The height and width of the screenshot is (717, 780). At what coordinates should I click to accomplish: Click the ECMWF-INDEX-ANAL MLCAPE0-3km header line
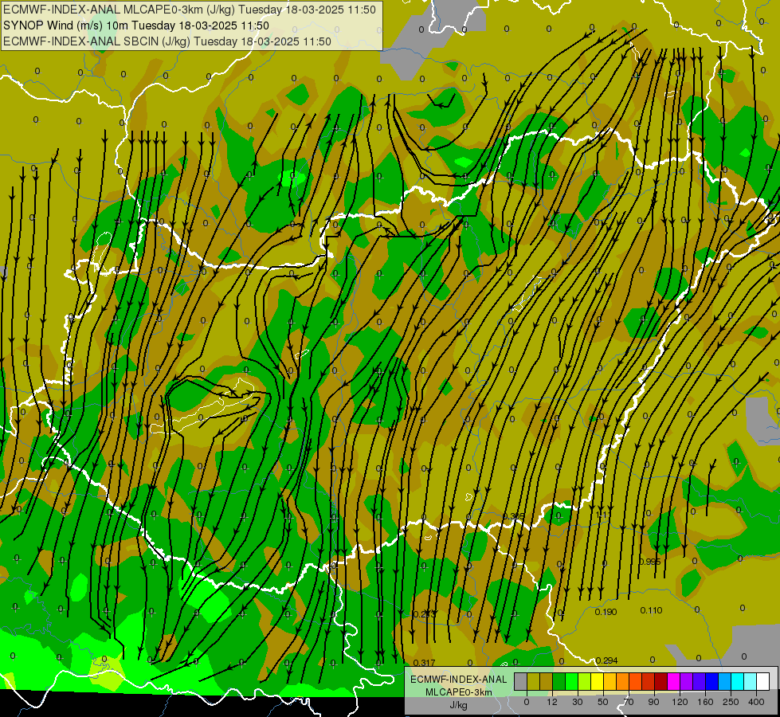pos(190,10)
